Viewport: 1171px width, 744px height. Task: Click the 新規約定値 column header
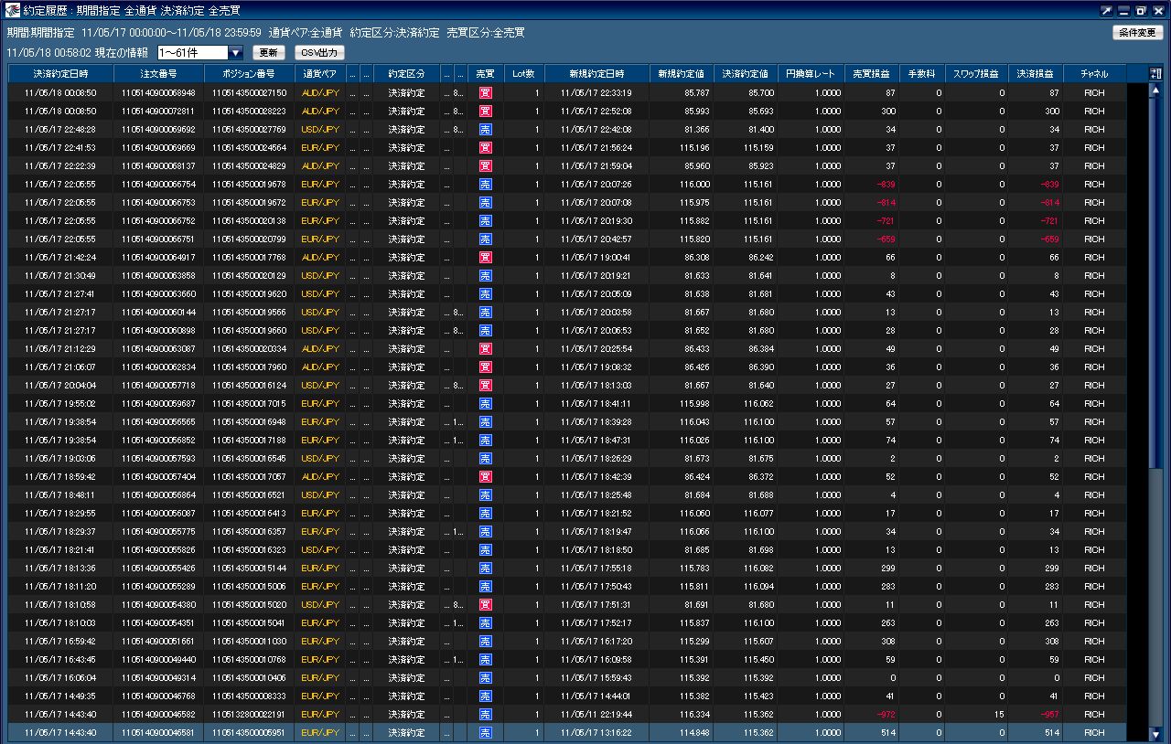coord(682,74)
